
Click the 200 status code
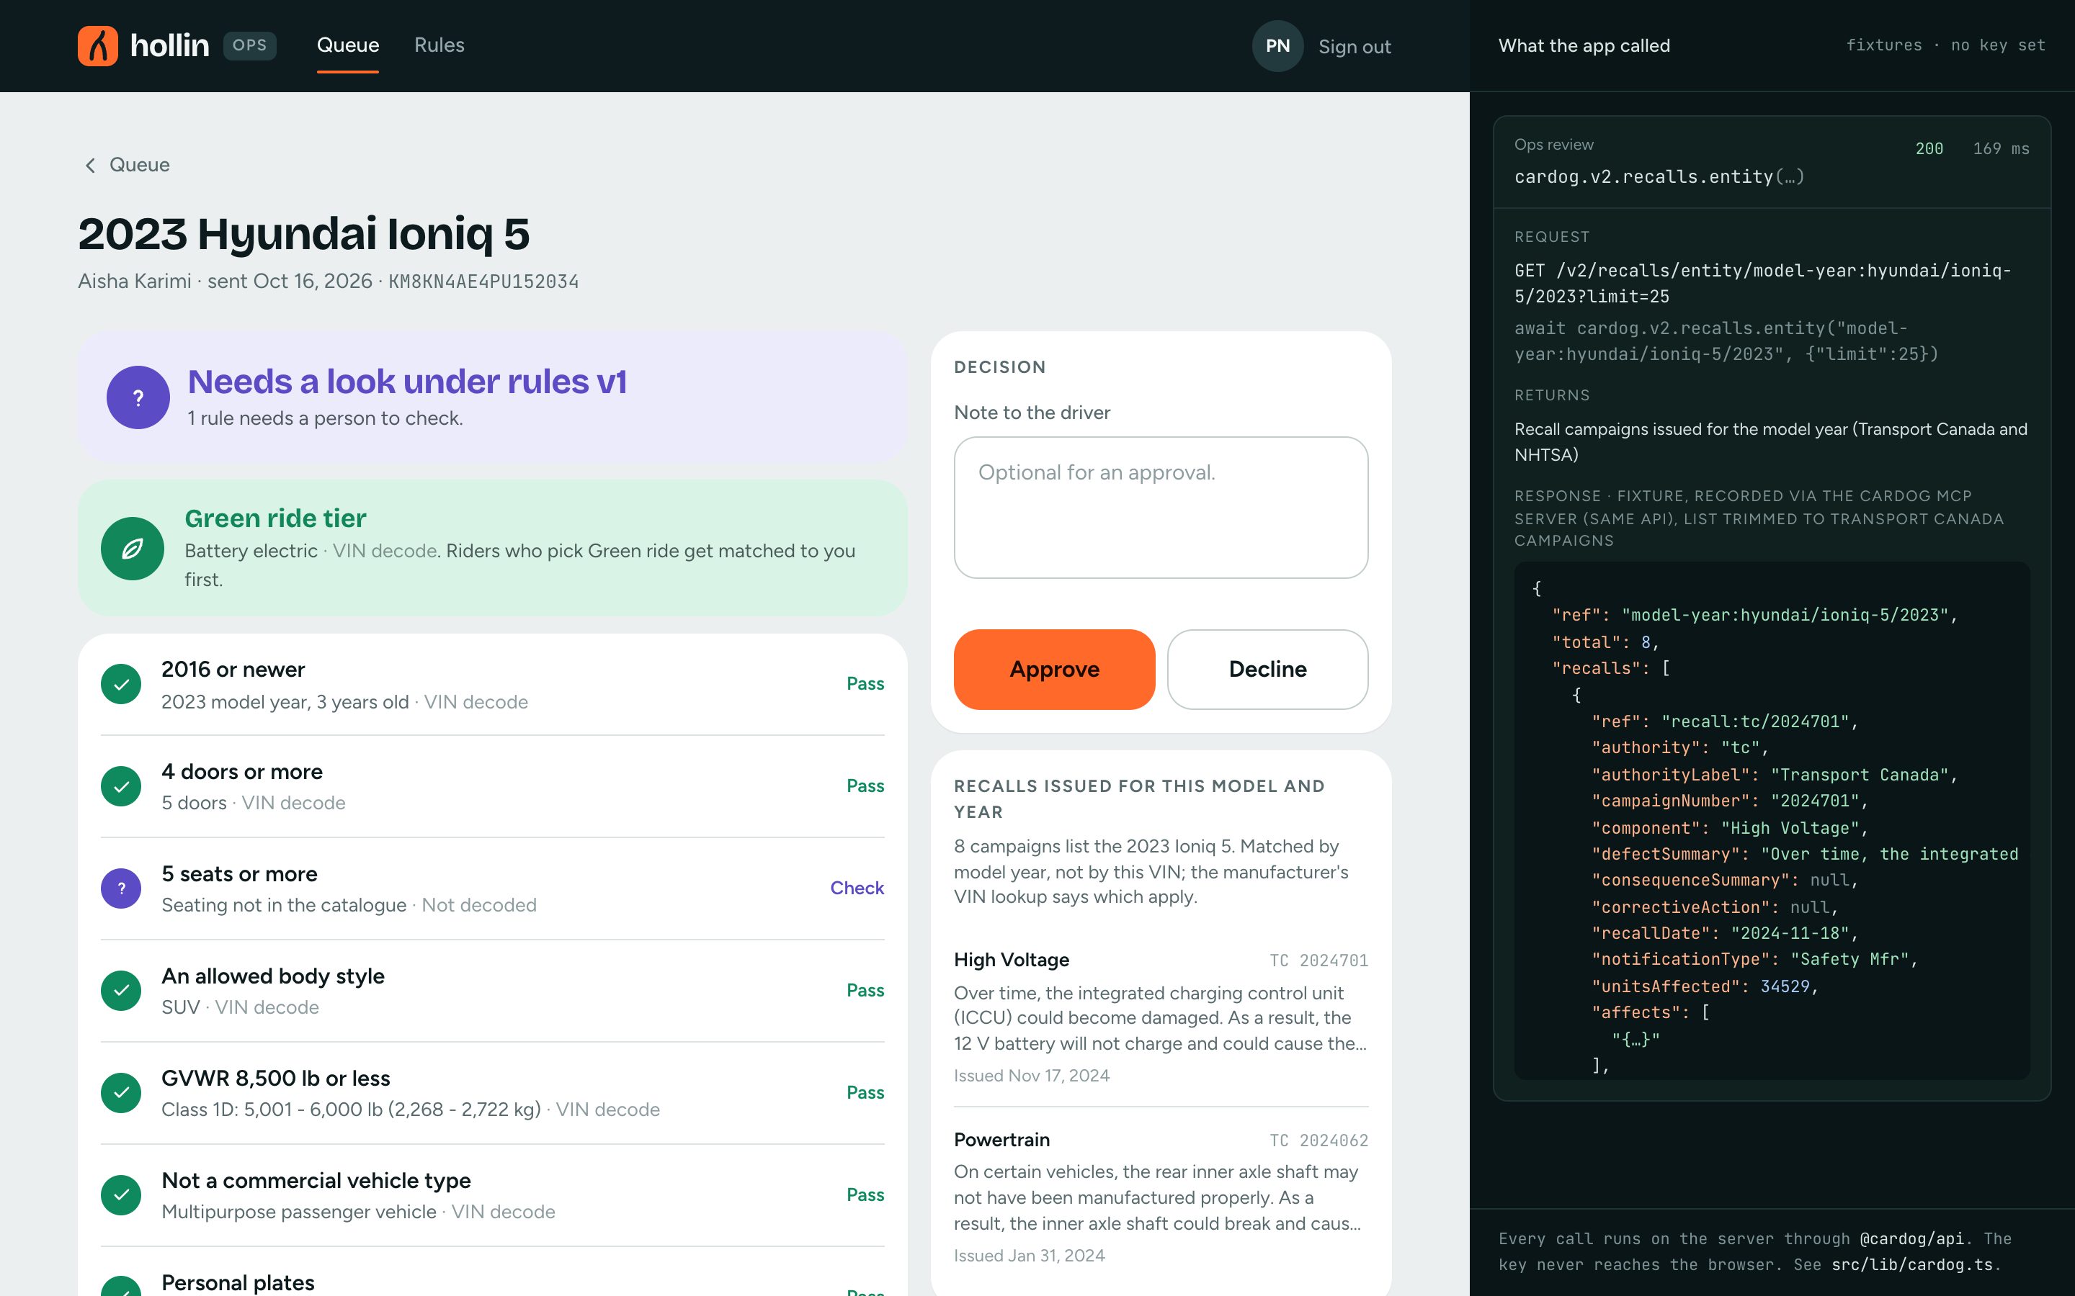click(1929, 149)
